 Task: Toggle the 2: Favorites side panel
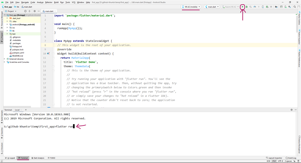pyautogui.click(x=2, y=133)
